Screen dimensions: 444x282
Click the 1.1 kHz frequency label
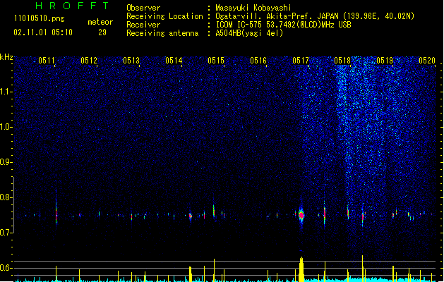pyautogui.click(x=6, y=92)
